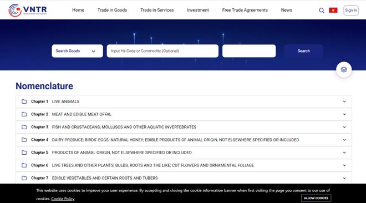Select 'DAIRY PRODUCE; BIRDS' EGGS' chapter text

coord(175,140)
